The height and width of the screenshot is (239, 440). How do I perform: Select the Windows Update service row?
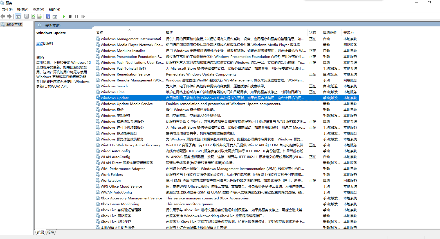(227, 98)
